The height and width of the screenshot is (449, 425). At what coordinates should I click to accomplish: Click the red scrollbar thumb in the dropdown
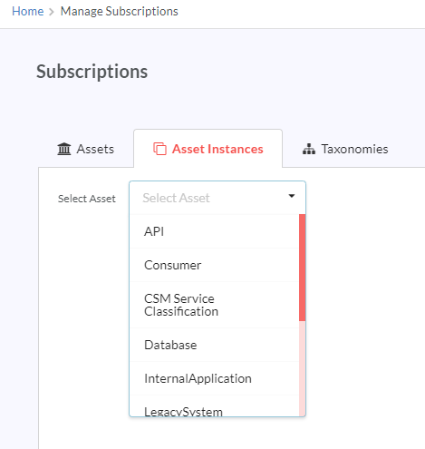tap(302, 268)
